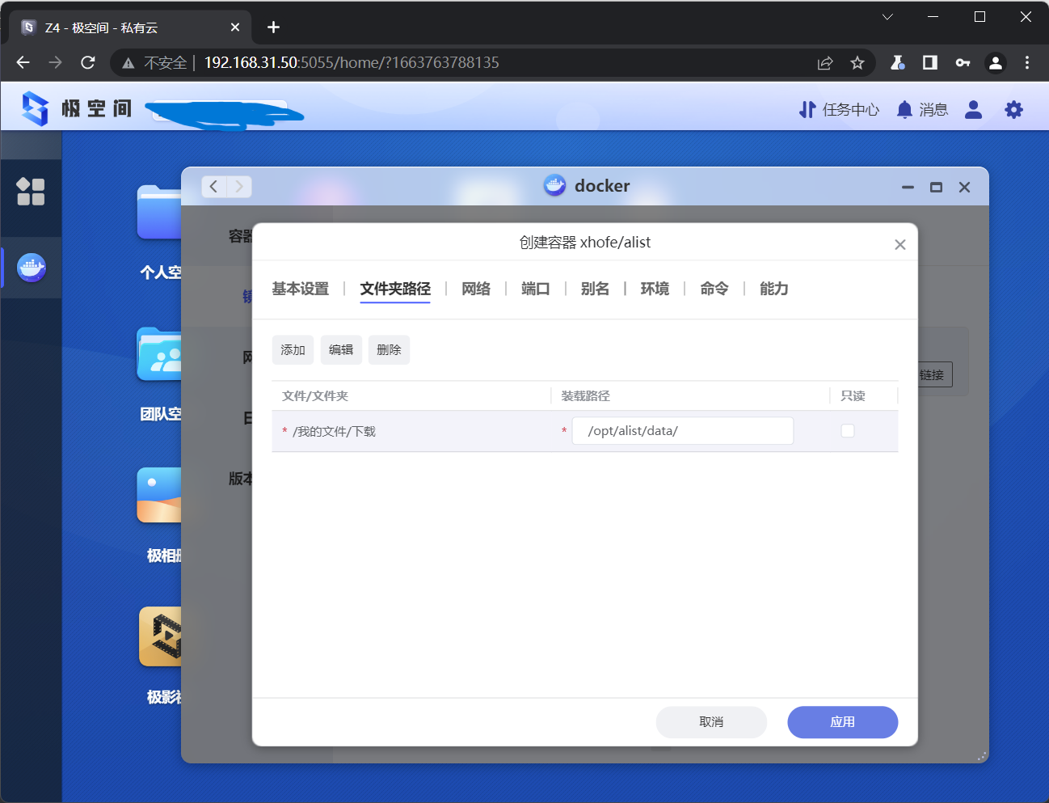This screenshot has height=803, width=1049.
Task: Bookmark this page with star icon
Action: tap(857, 62)
